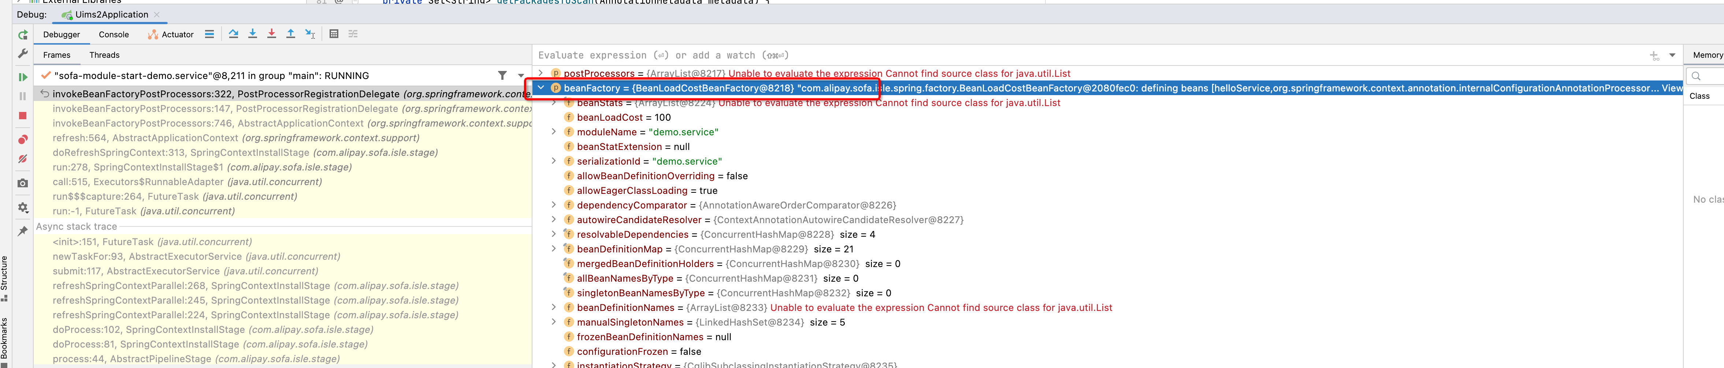
Task: Select frame doRefreshSpringContext:313
Action: click(283, 153)
